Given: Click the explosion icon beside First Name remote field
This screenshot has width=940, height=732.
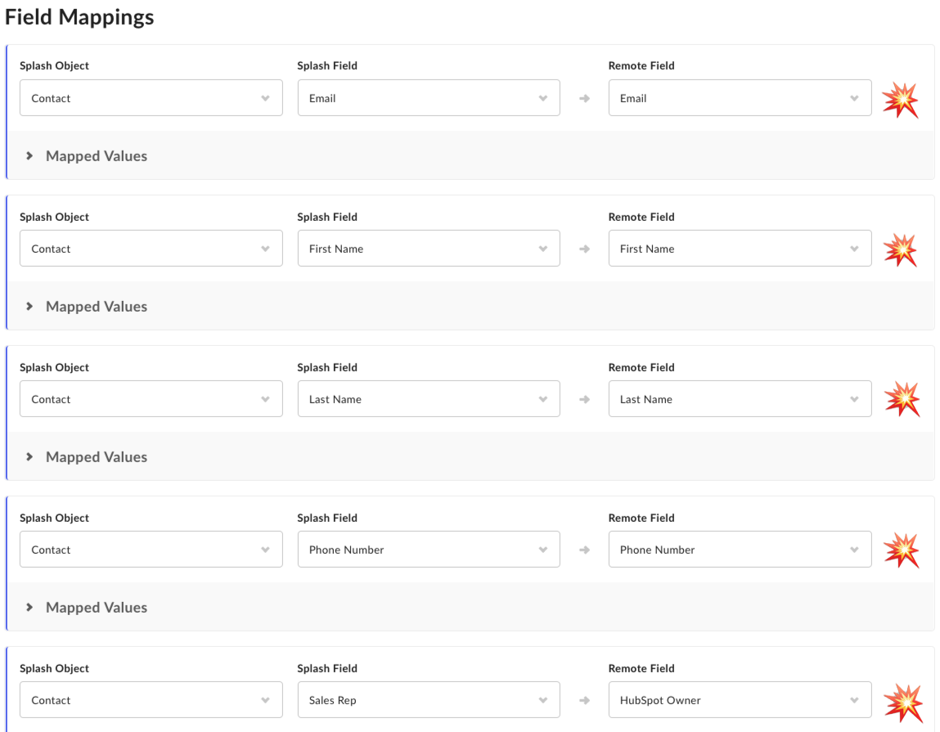Looking at the screenshot, I should 901,250.
